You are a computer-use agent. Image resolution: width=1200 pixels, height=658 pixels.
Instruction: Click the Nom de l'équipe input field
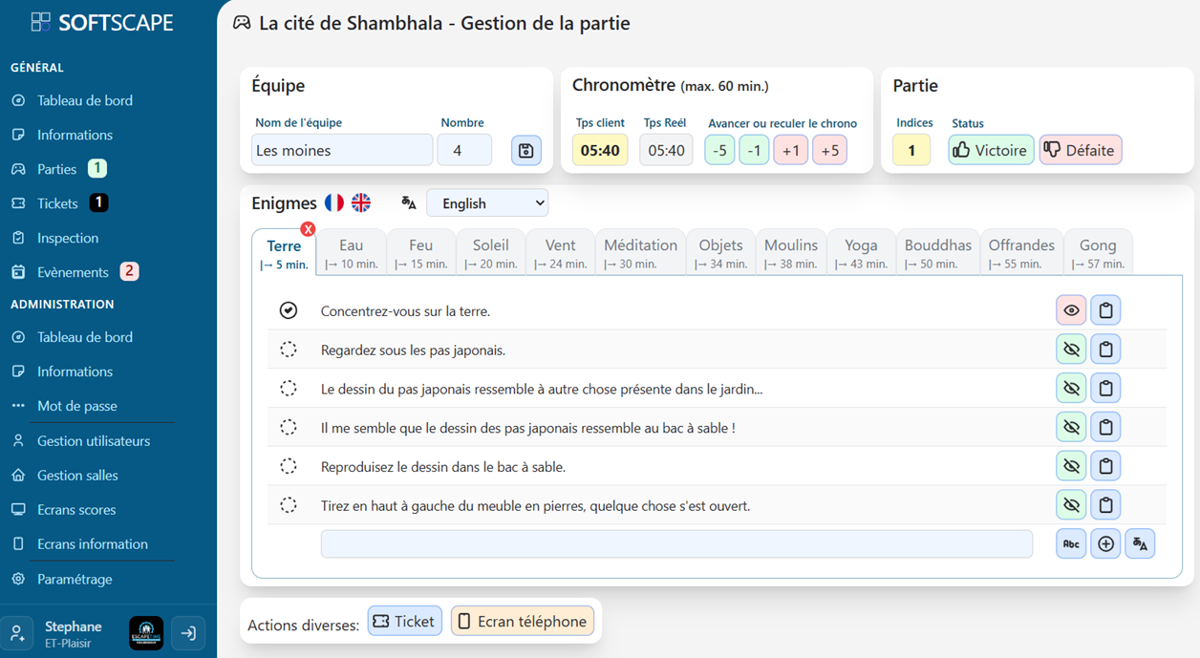(342, 151)
